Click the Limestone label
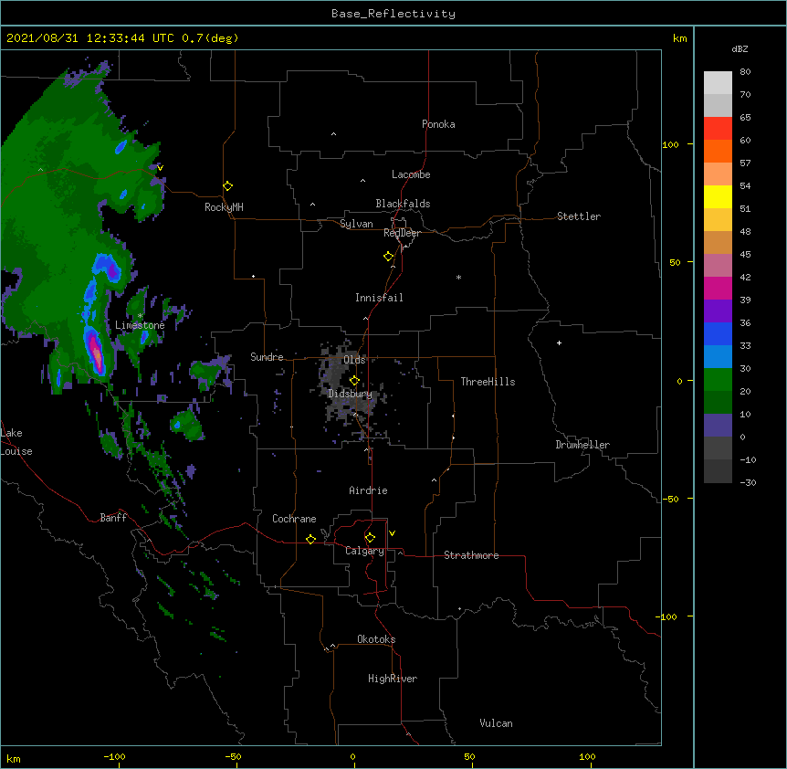787x769 pixels. pyautogui.click(x=140, y=325)
